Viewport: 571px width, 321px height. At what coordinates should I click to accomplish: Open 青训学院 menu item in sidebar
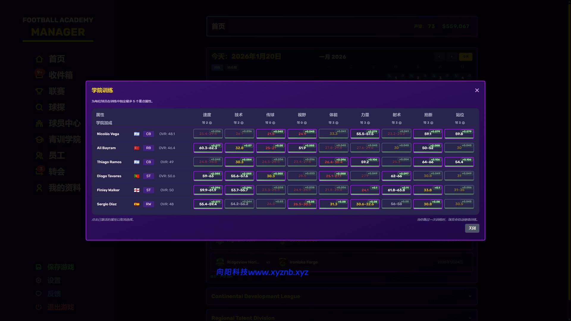tap(65, 139)
